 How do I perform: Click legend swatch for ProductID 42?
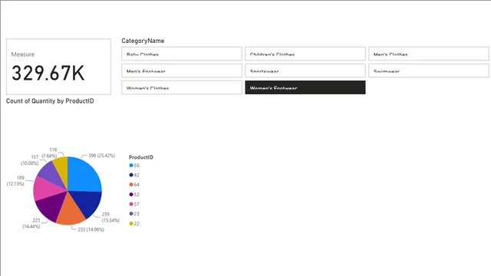click(x=131, y=175)
